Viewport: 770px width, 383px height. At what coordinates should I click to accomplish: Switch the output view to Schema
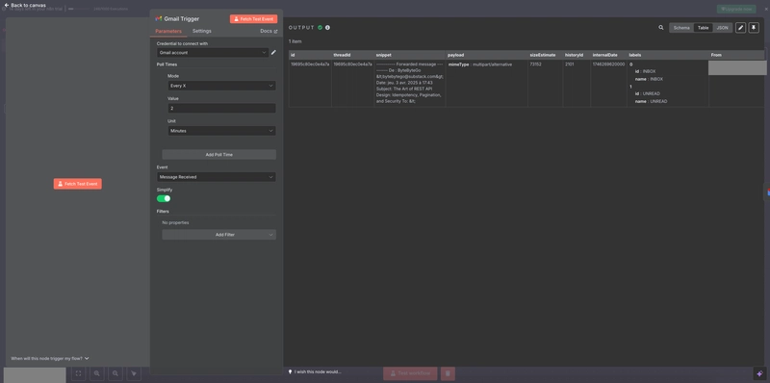coord(681,28)
